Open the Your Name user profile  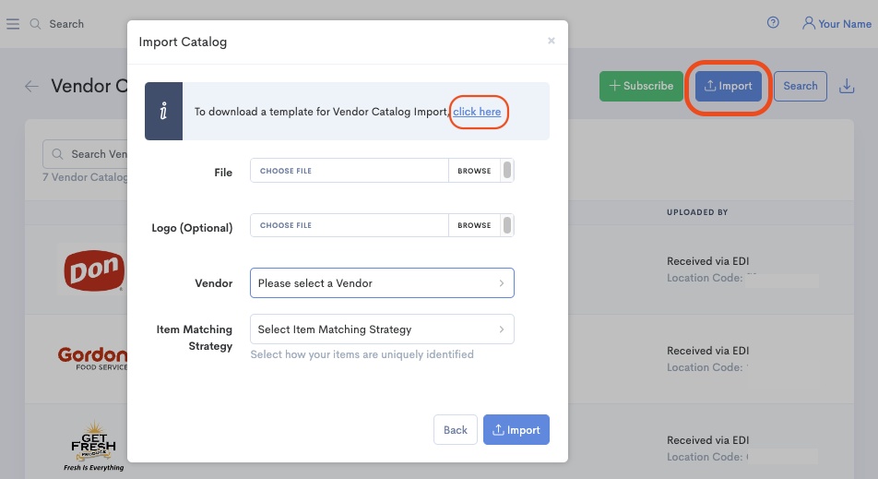coord(836,23)
